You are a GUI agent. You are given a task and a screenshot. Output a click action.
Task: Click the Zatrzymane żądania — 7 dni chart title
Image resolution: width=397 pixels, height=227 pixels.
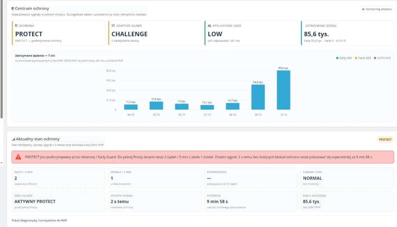tap(35, 56)
